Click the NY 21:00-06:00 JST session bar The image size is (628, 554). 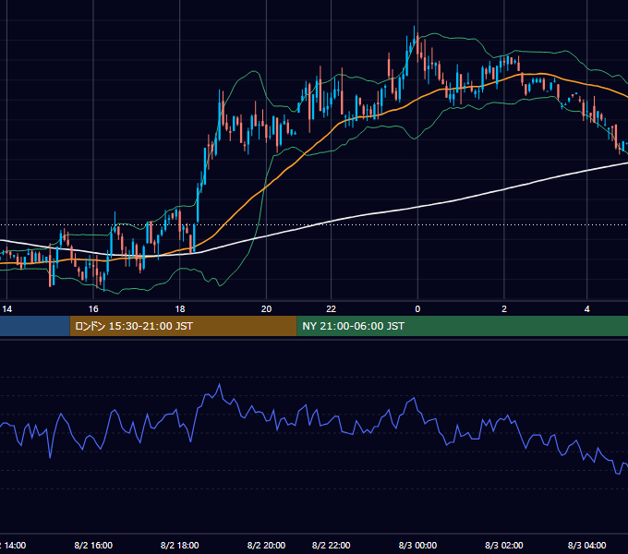pyautogui.click(x=462, y=326)
